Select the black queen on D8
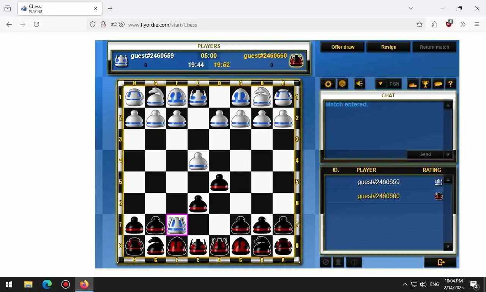486x292 pixels. pyautogui.click(x=219, y=246)
